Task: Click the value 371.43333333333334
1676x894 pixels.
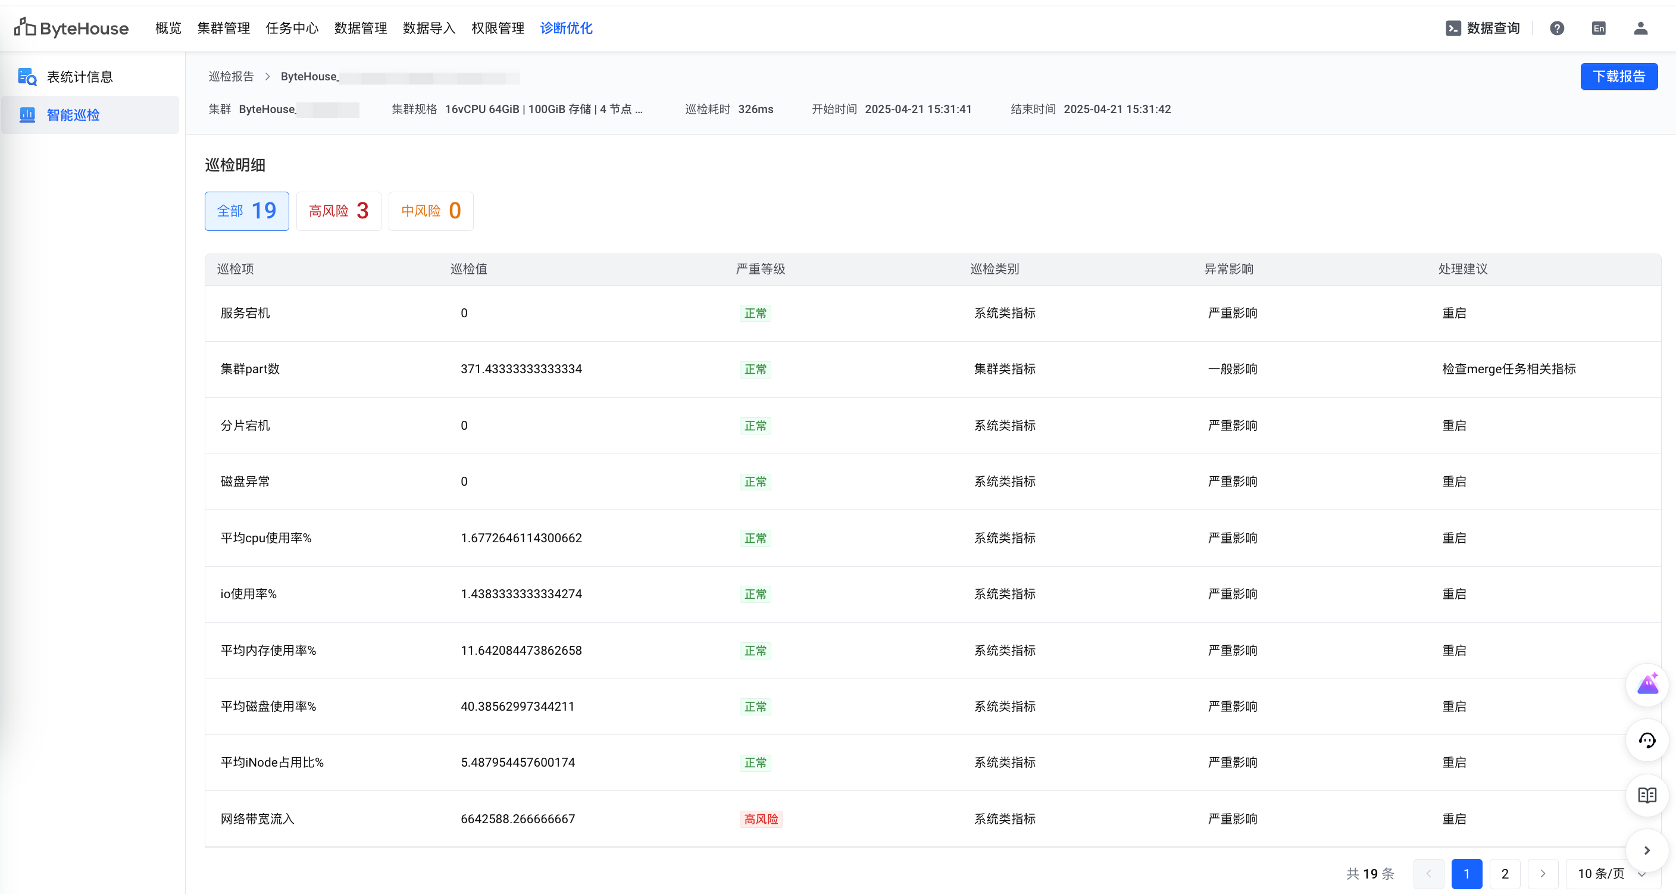Action: (x=521, y=369)
